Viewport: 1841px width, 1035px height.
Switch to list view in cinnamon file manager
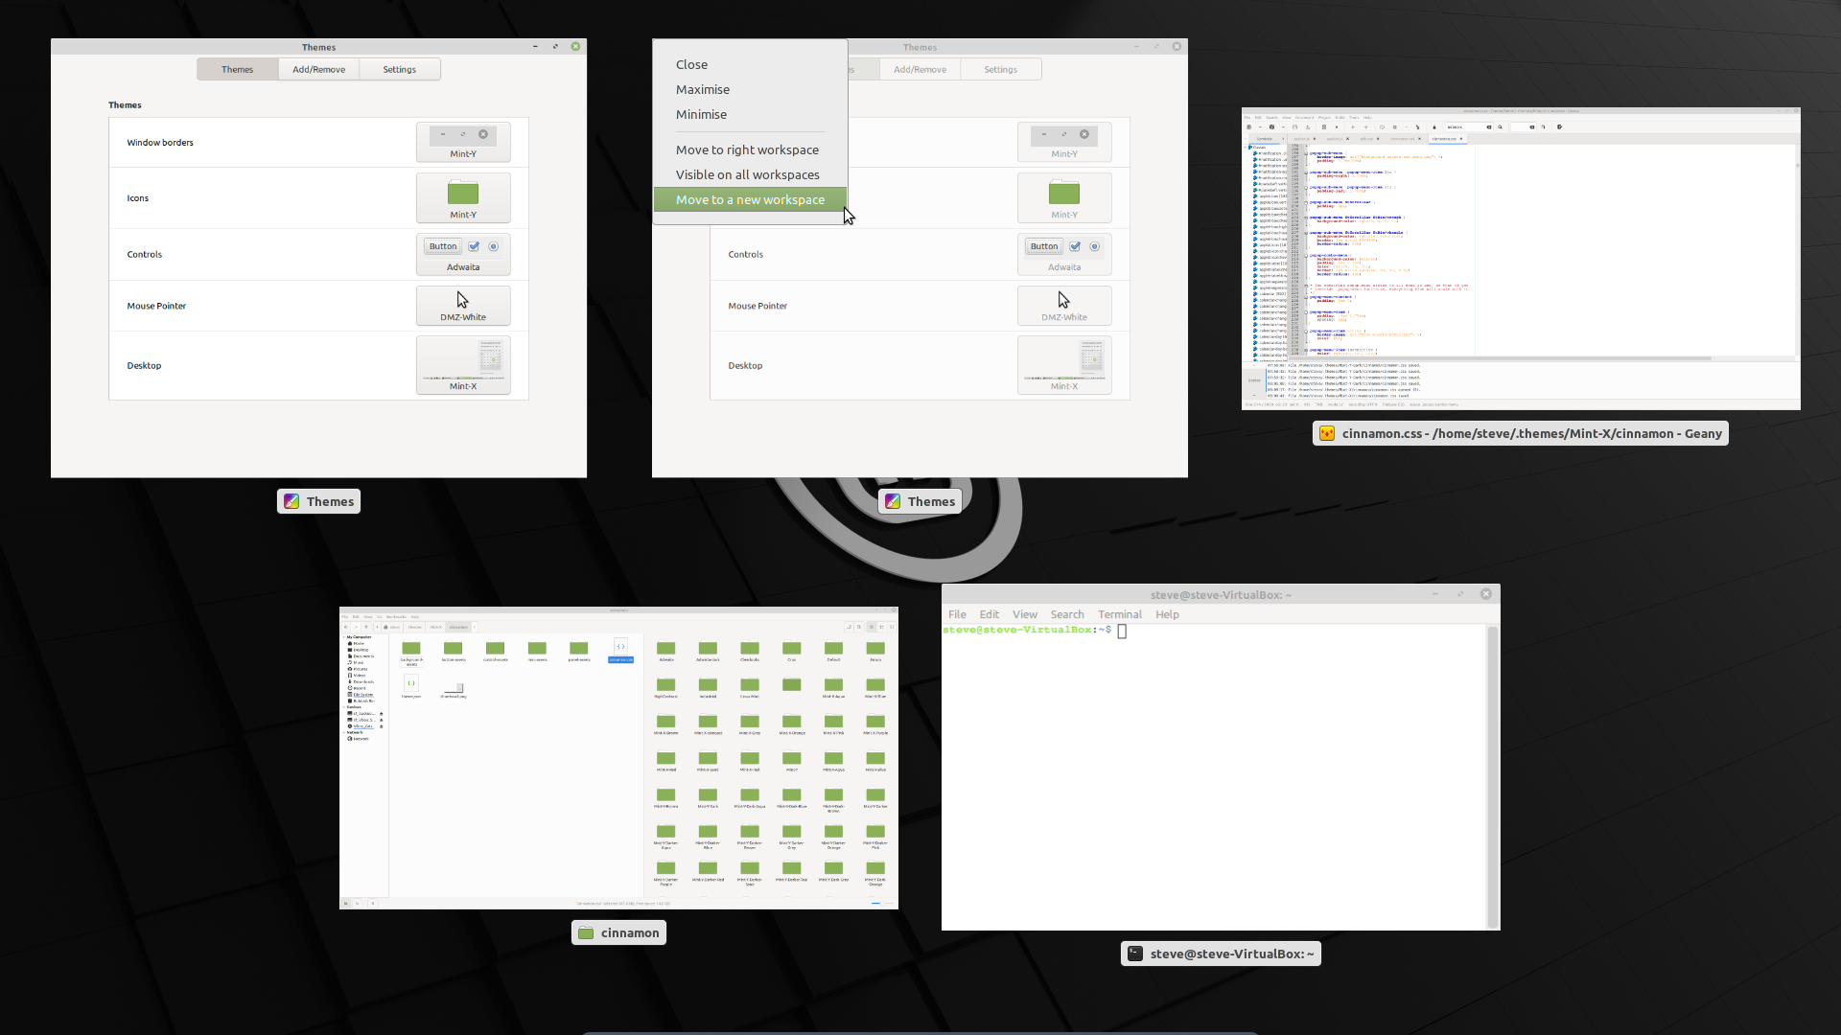click(x=881, y=627)
